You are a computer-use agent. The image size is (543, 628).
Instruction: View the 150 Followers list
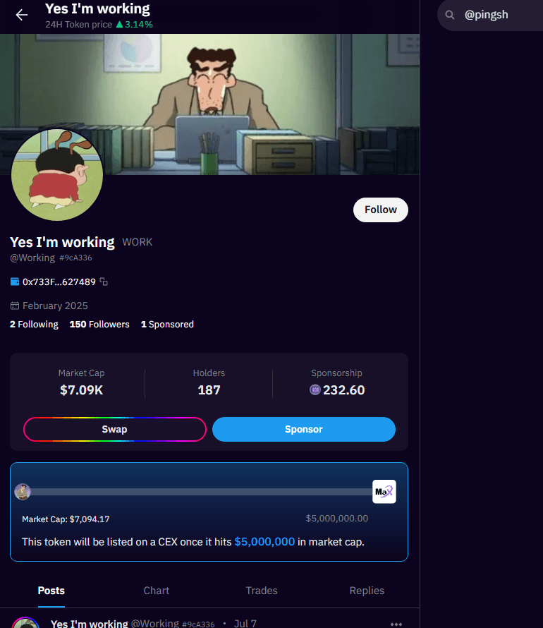point(99,325)
